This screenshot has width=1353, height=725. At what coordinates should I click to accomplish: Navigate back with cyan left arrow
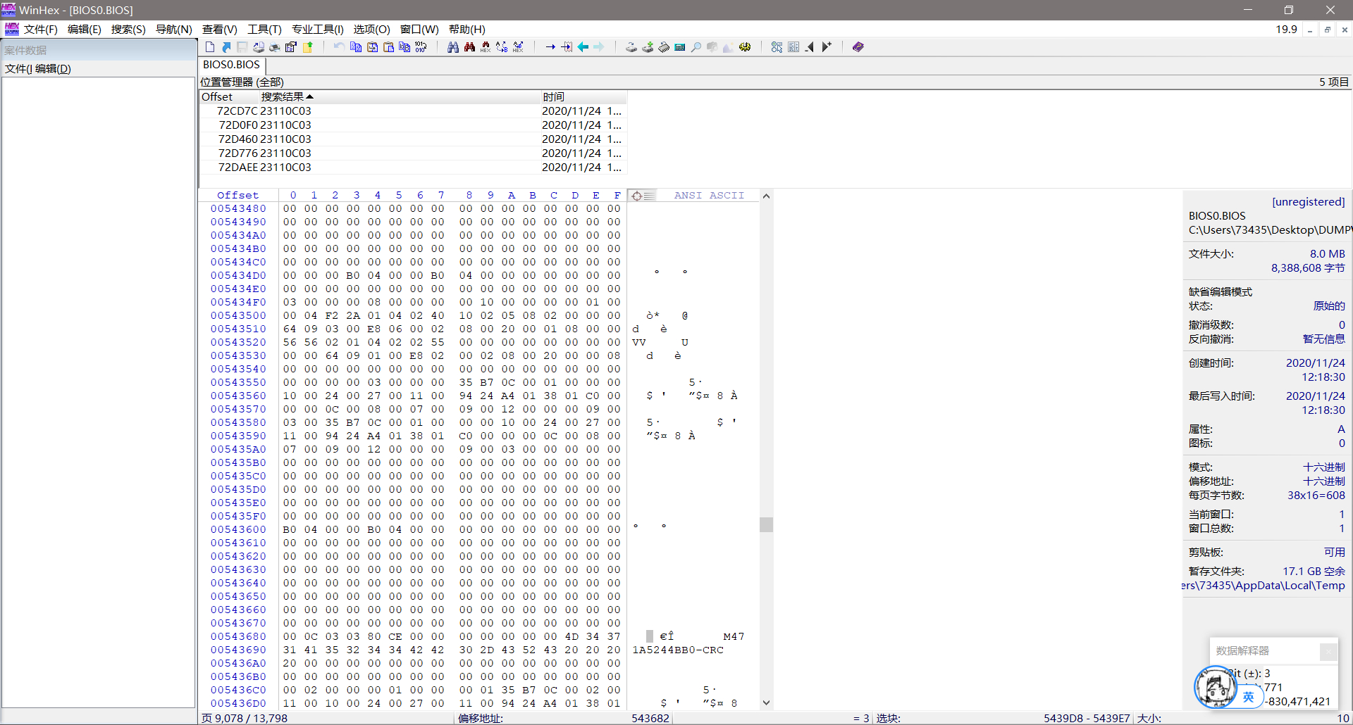pos(583,47)
